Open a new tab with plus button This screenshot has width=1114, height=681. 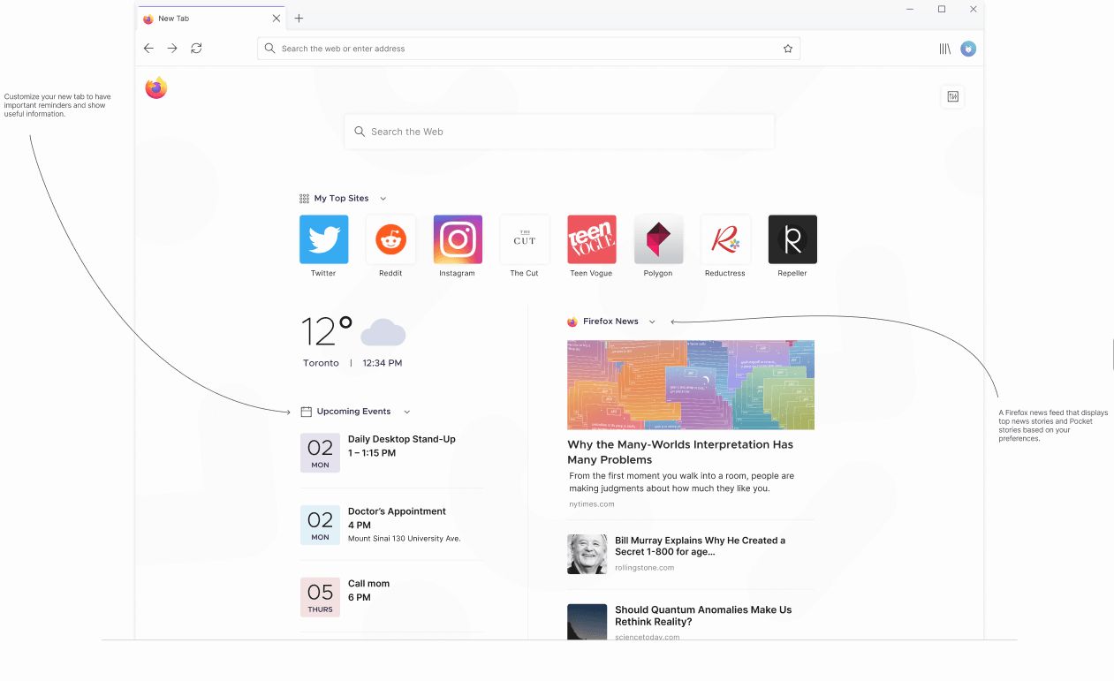coord(299,19)
